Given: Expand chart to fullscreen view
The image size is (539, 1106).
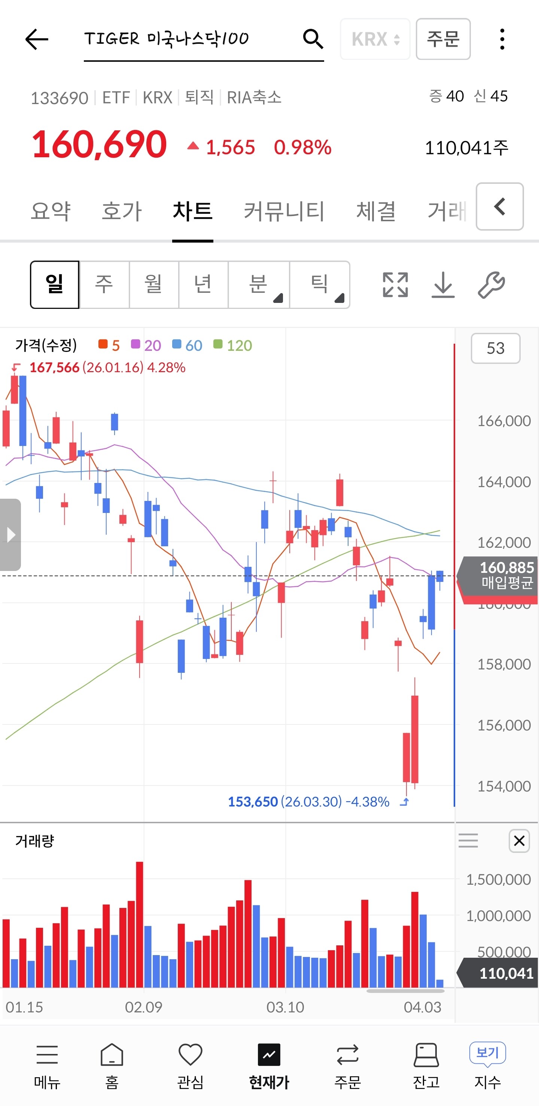Looking at the screenshot, I should [x=395, y=285].
